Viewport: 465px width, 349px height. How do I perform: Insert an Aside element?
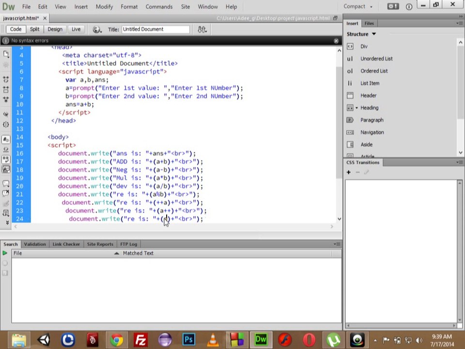click(366, 144)
